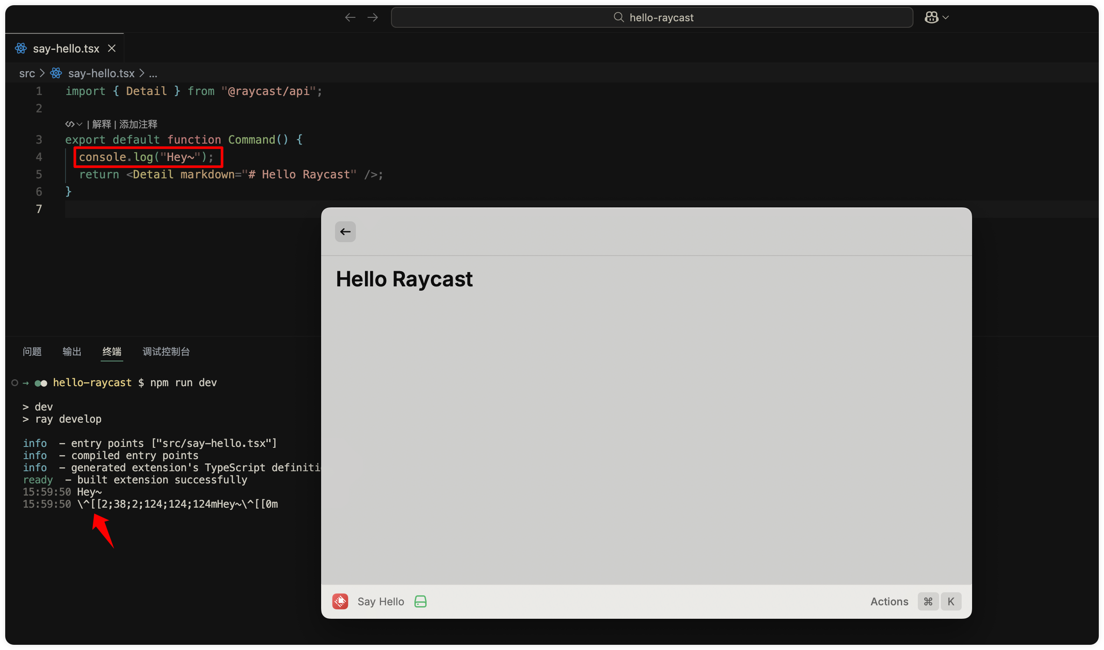Click the React icon in say-hello.tsx breadcrumb
This screenshot has height=650, width=1104.
[56, 73]
